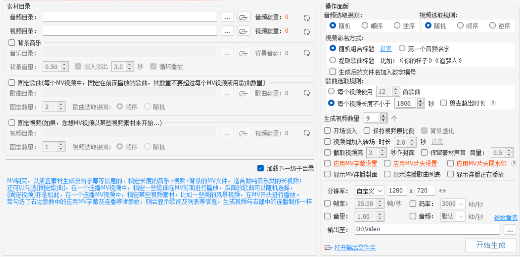Browse button for 视频目录 path
520x257 pixels.
[x=227, y=31]
